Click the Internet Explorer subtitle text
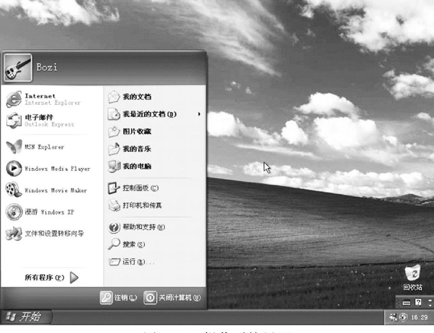Viewport: 434px width, 333px height. [x=53, y=102]
